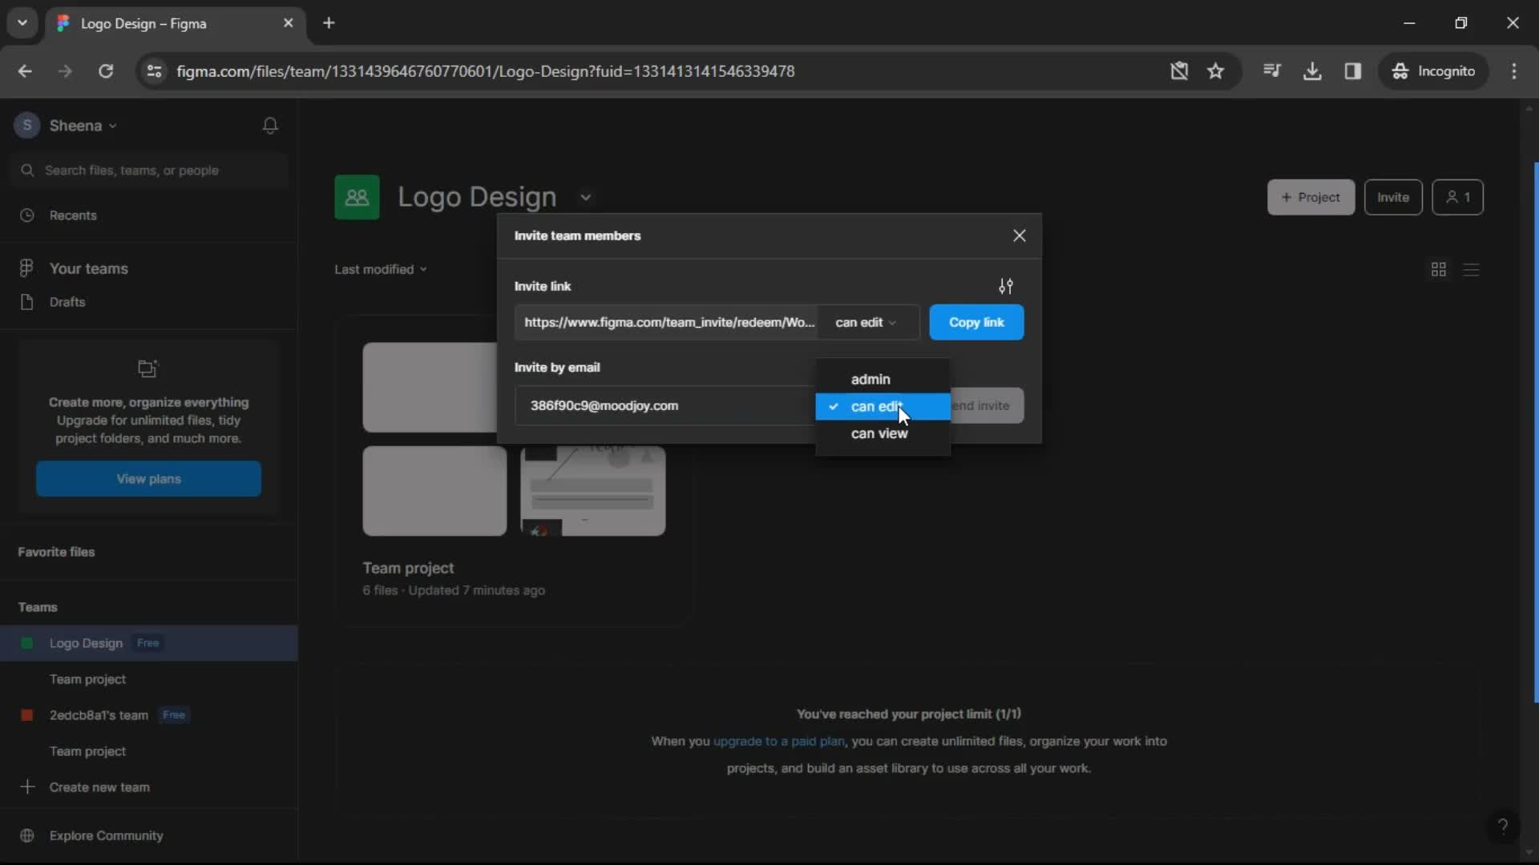Open the help question mark button

tap(1503, 826)
